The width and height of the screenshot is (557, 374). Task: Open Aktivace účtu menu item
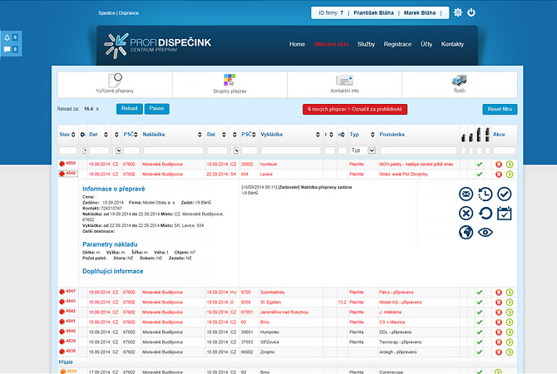click(x=331, y=44)
